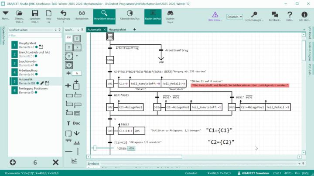Select the step with transition tool

(76, 85)
